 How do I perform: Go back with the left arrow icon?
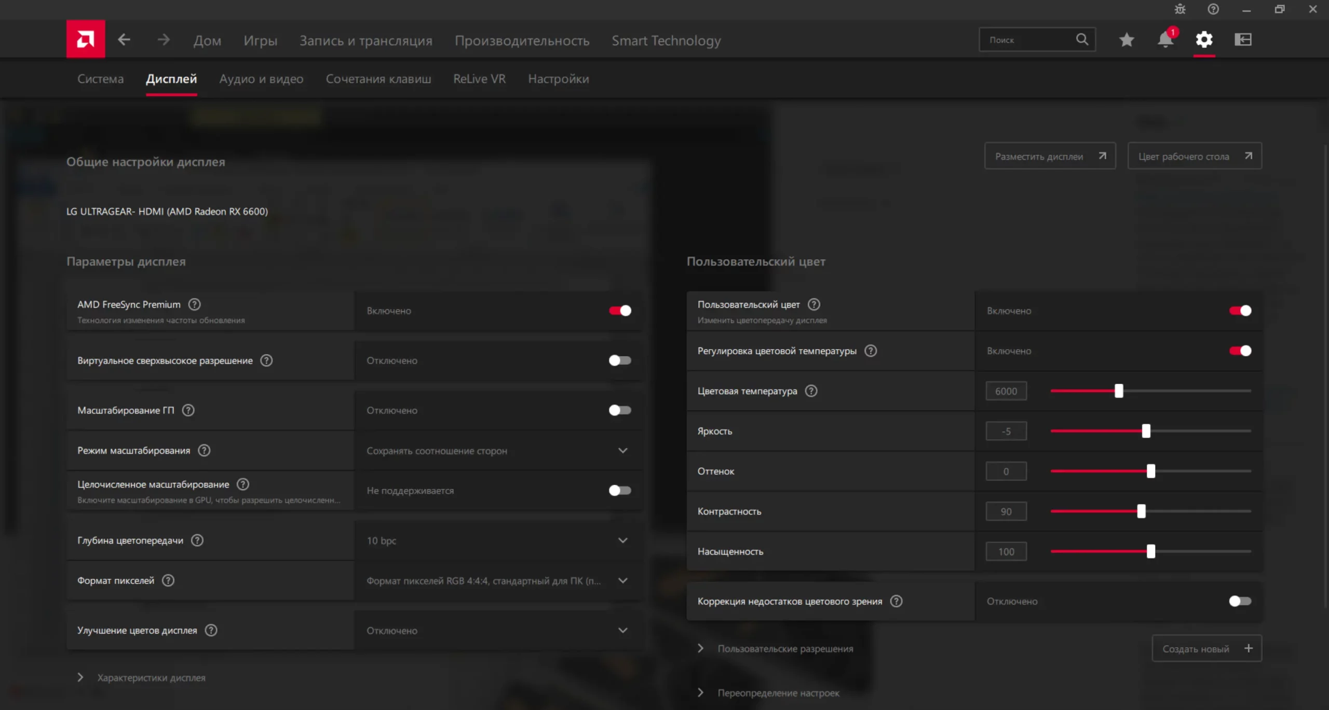(124, 39)
